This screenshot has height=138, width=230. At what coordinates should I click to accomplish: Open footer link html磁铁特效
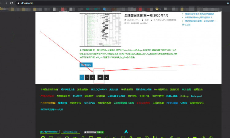[161, 90]
